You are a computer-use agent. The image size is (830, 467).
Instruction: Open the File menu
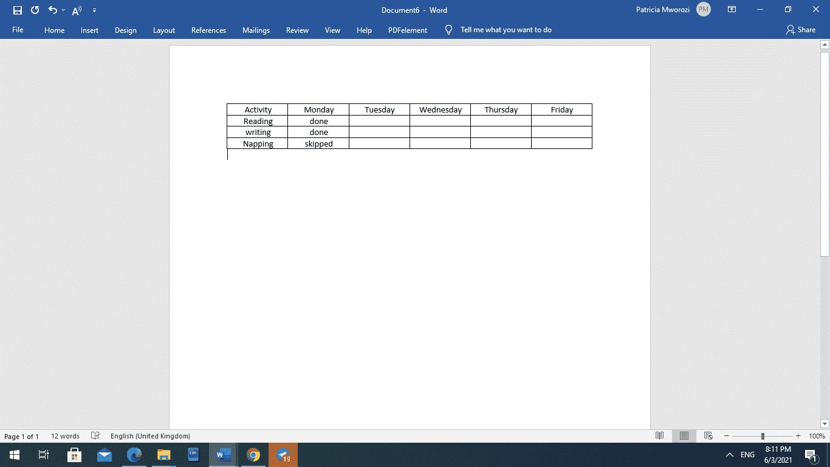[18, 30]
